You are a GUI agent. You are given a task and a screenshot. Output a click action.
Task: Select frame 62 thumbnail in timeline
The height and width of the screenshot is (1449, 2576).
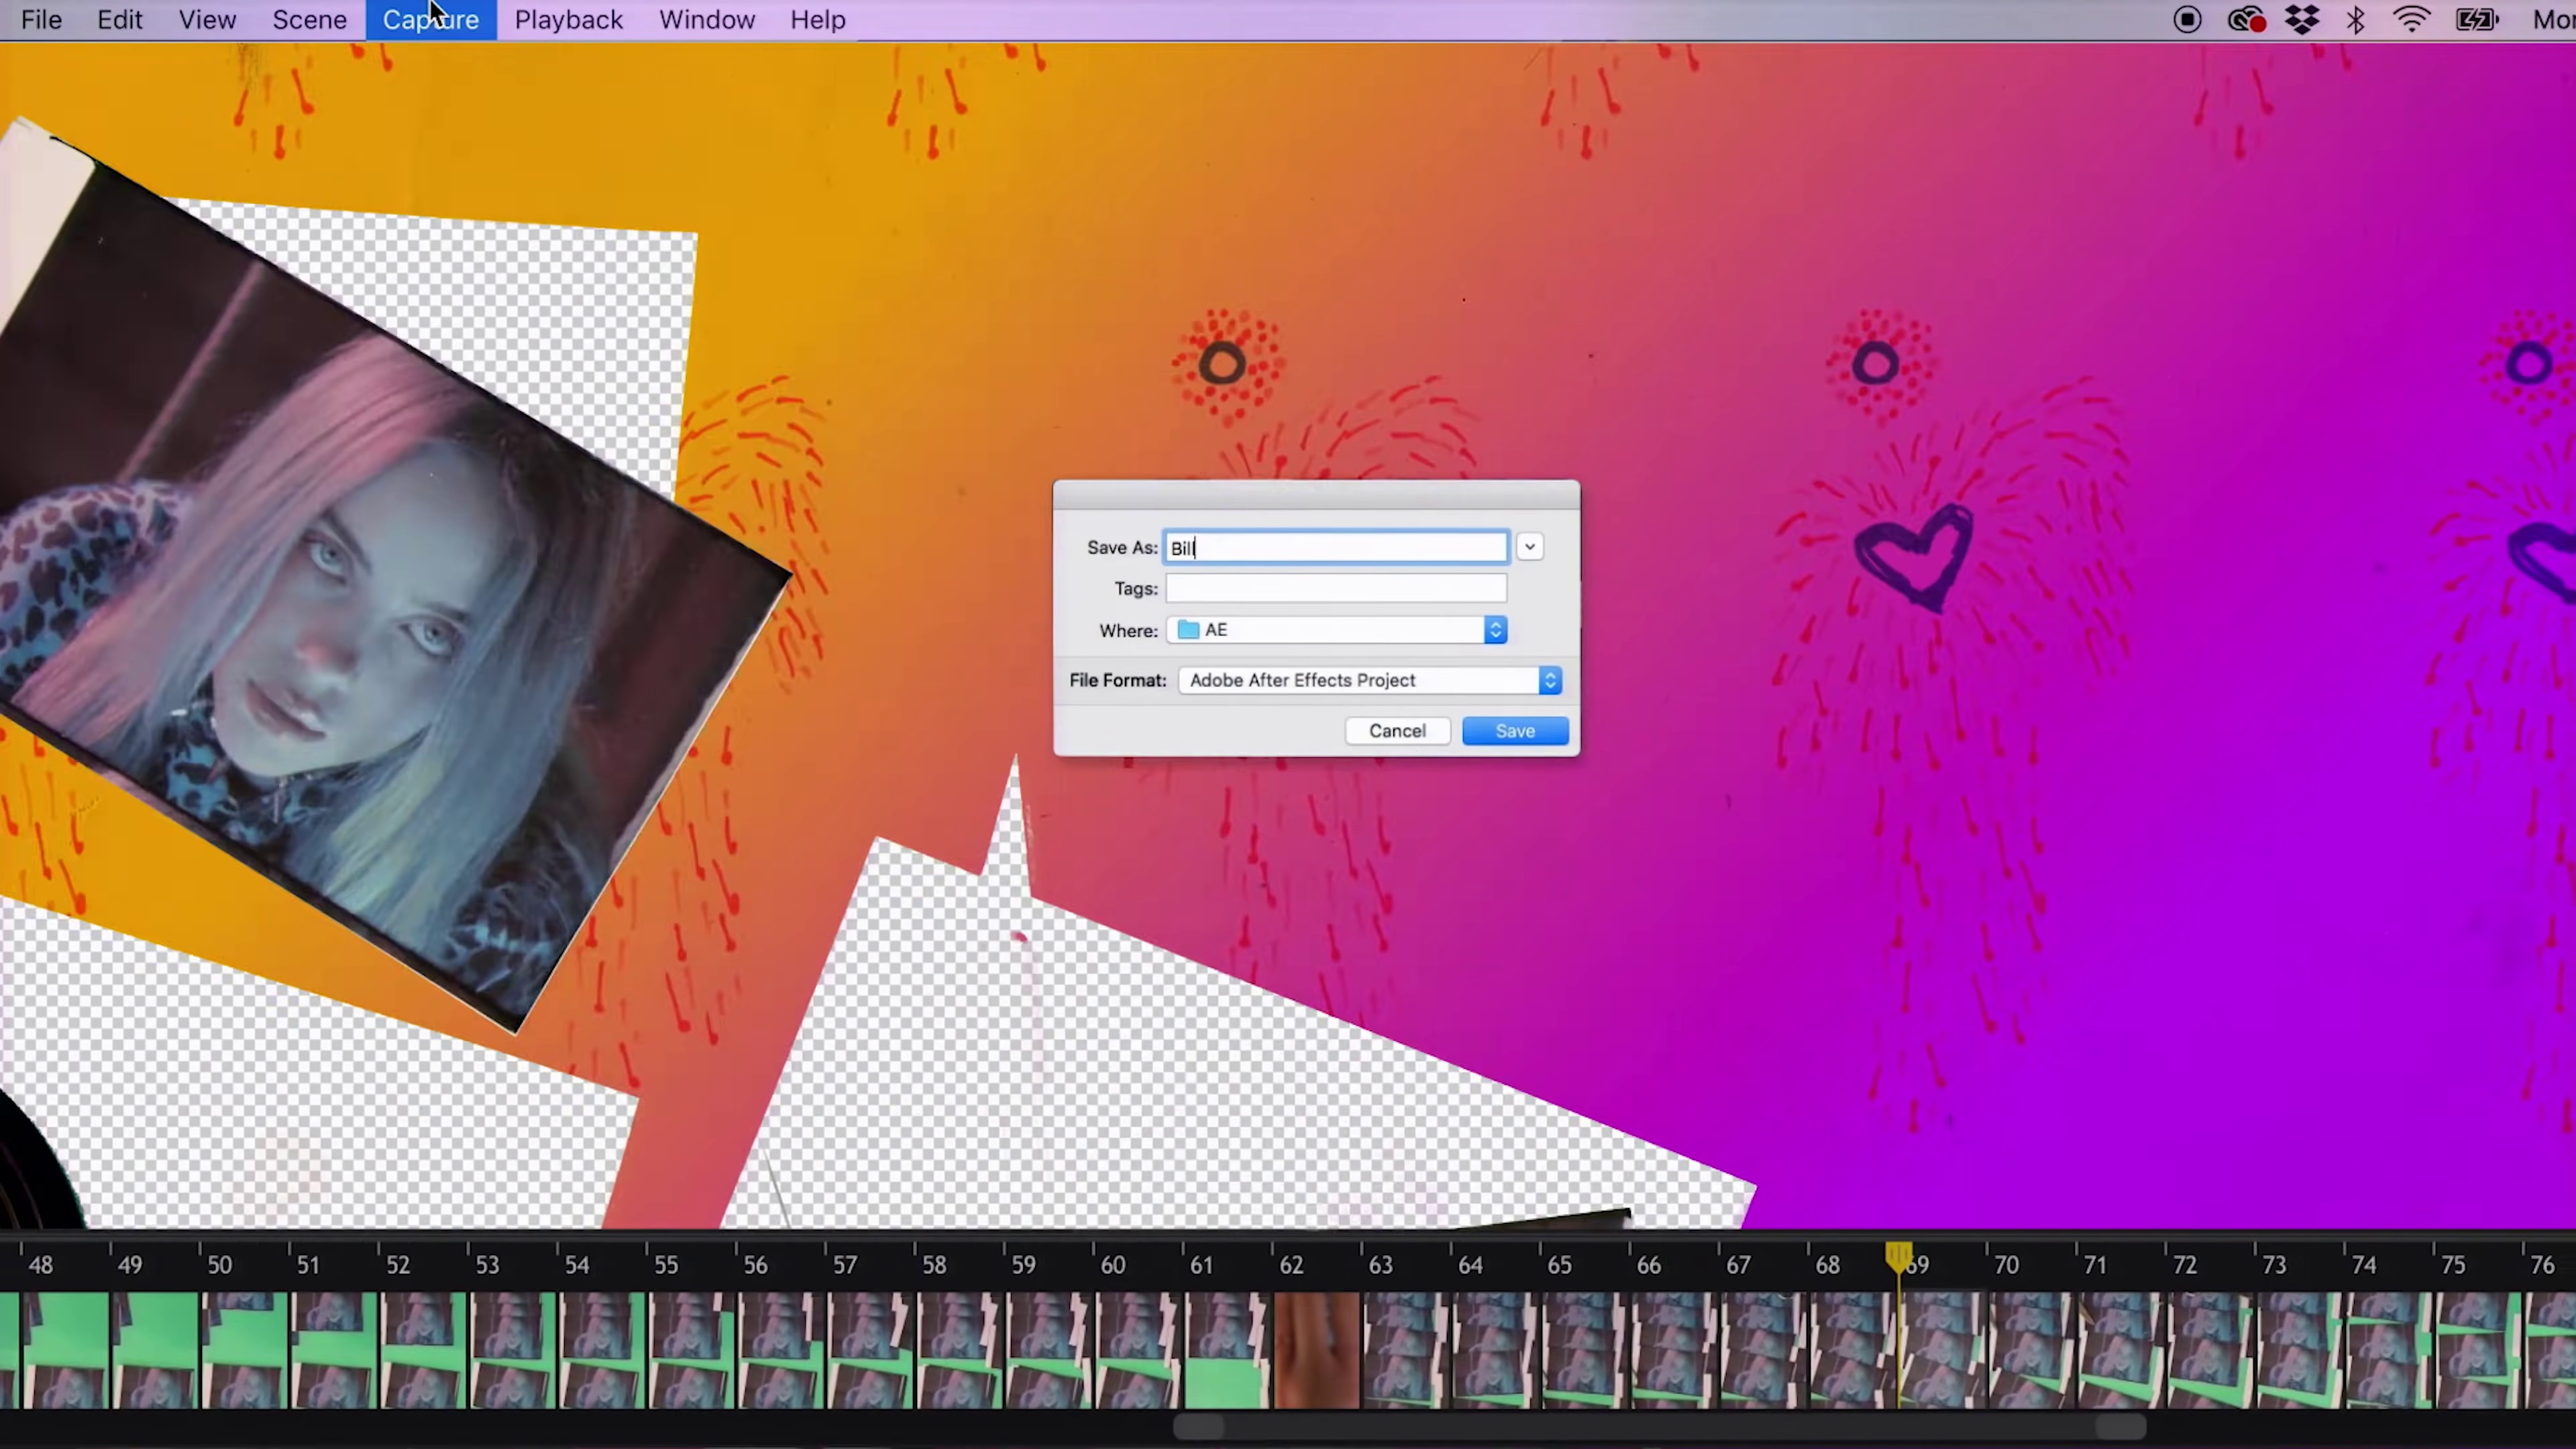coord(1316,1350)
